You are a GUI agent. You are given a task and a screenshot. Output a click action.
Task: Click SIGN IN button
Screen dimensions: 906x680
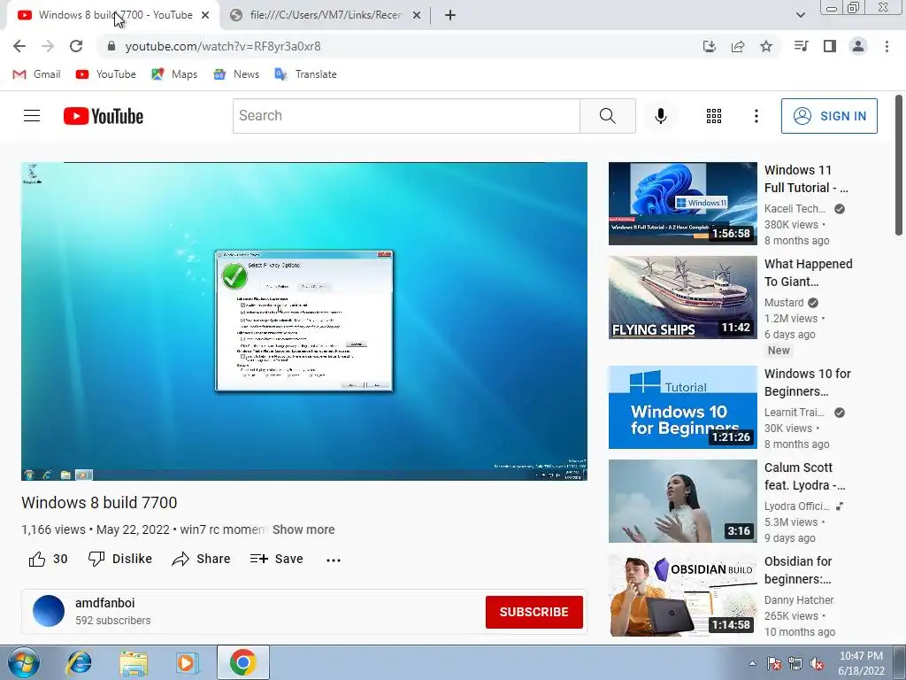coord(829,116)
